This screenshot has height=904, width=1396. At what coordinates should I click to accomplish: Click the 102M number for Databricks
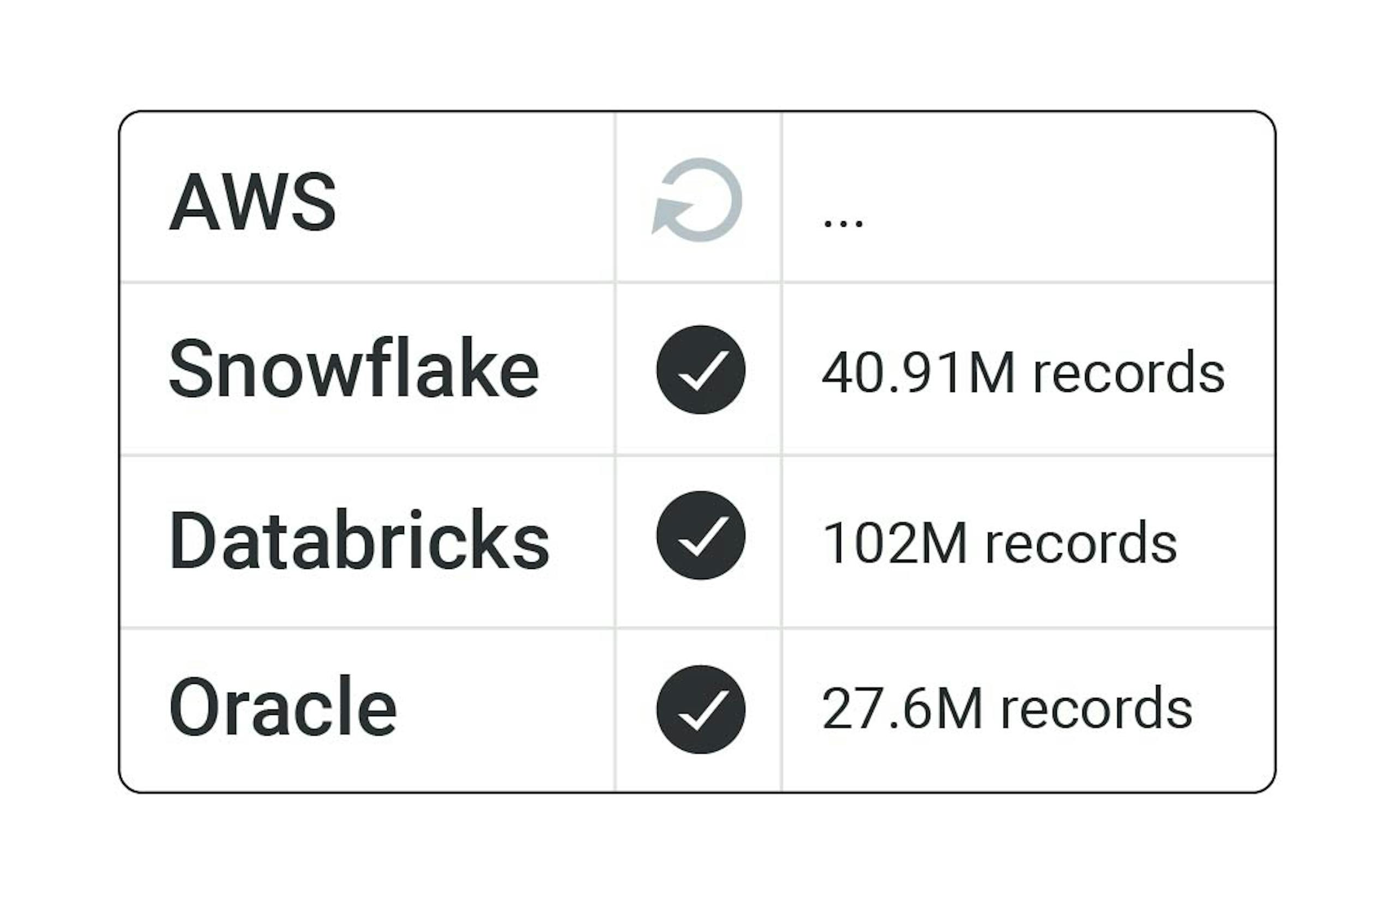pos(894,543)
